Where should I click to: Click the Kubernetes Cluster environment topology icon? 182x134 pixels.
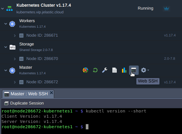click(x=9, y=8)
